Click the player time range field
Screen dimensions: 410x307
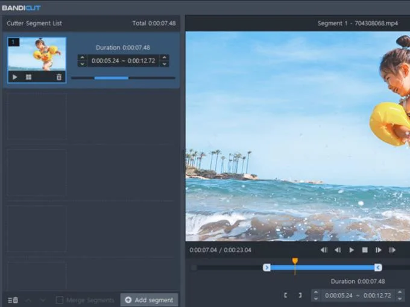pyautogui.click(x=358, y=296)
